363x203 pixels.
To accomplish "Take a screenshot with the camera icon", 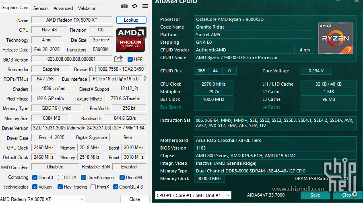I will tap(124, 6).
